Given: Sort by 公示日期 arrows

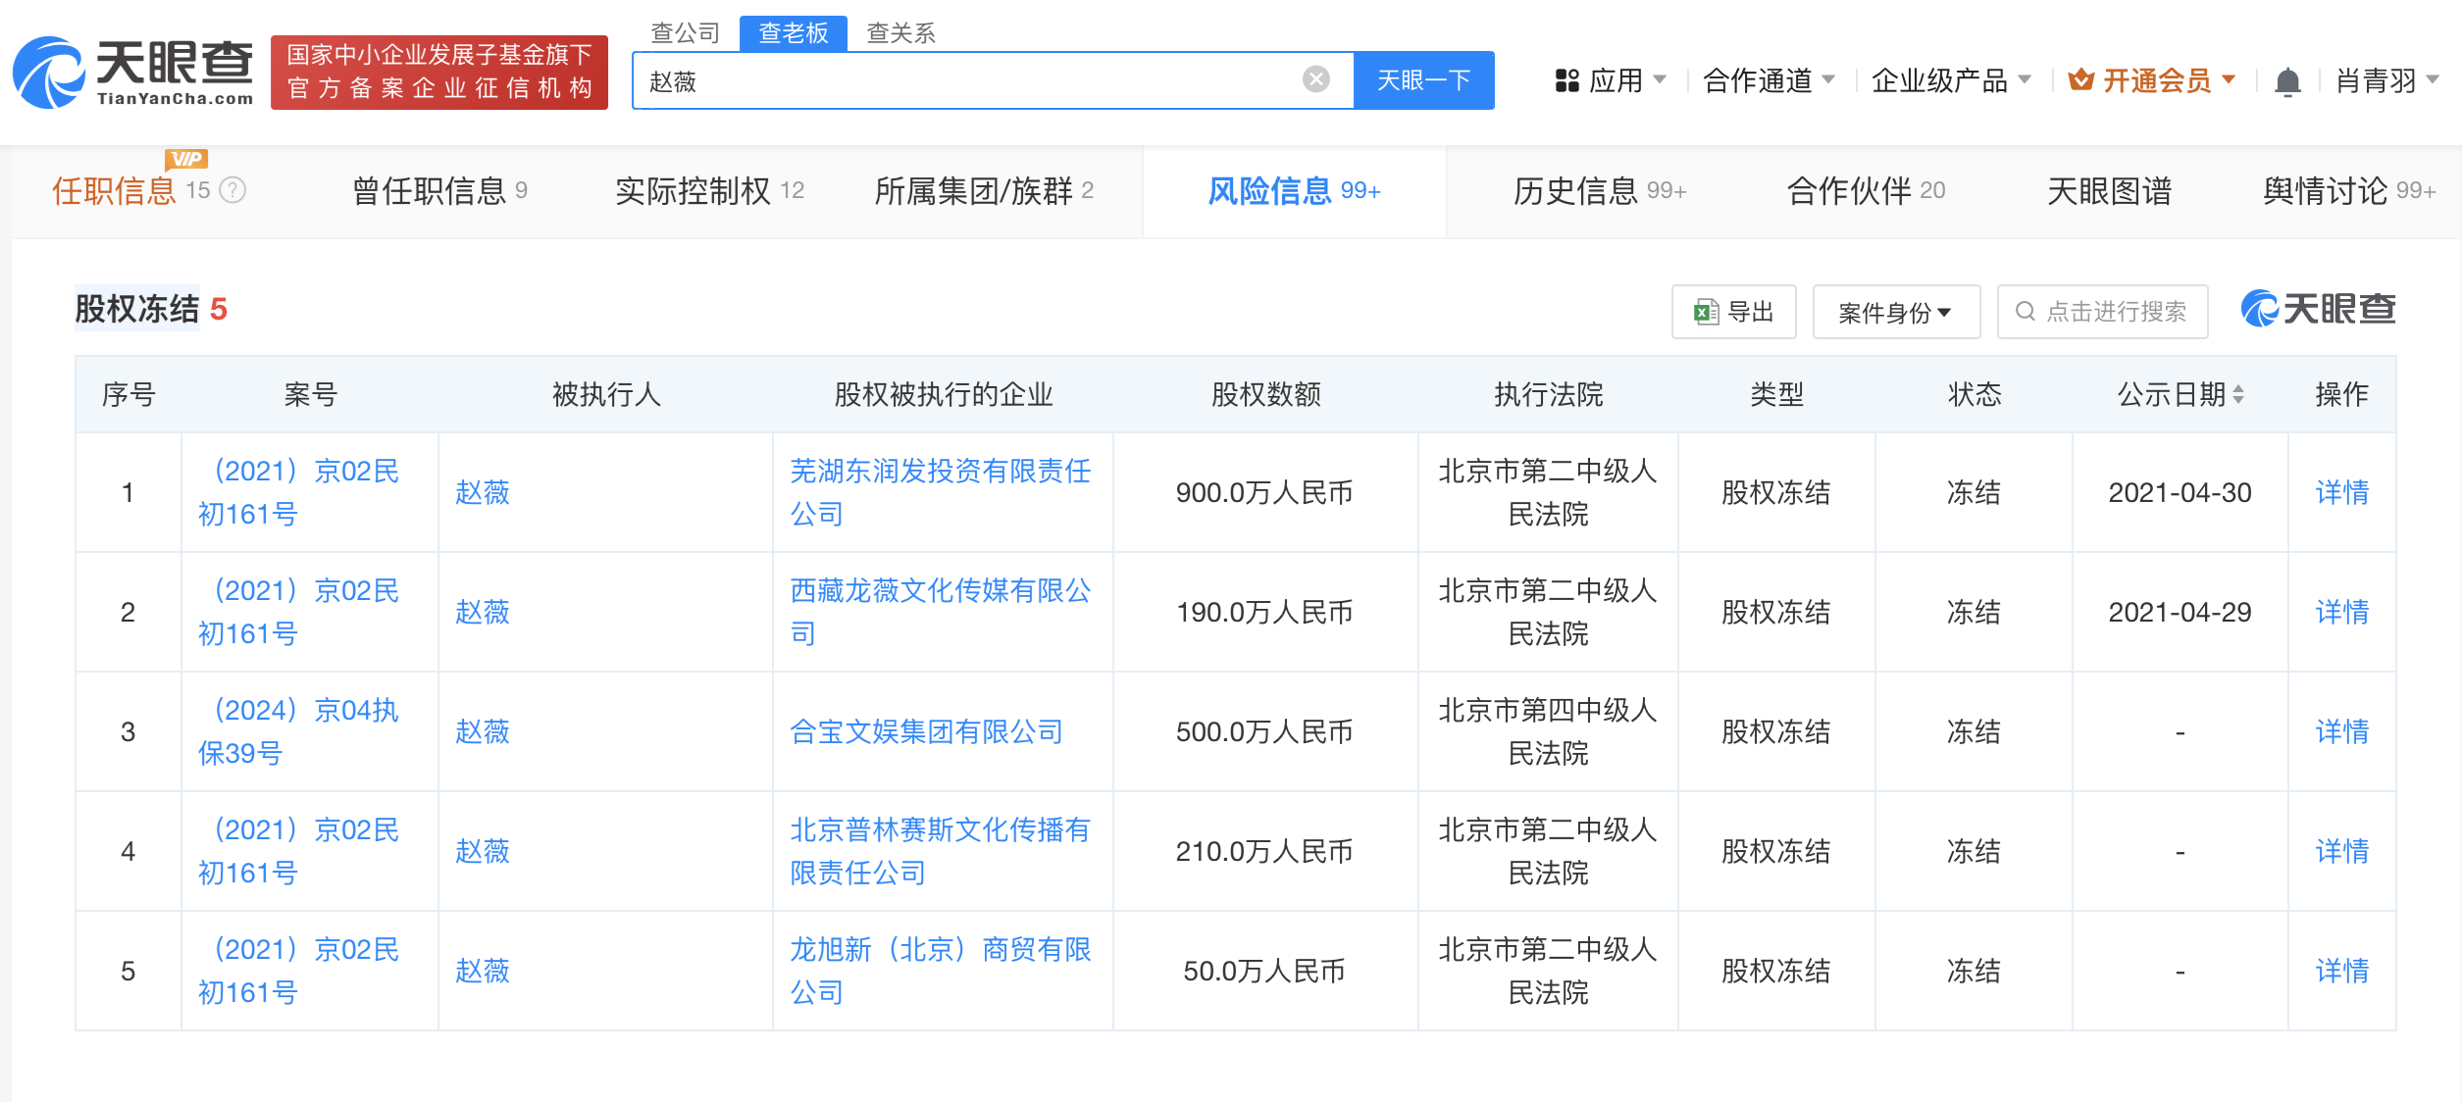Looking at the screenshot, I should click(x=2238, y=394).
